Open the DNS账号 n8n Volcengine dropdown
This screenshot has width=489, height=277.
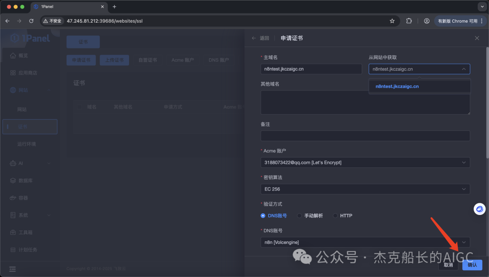365,242
